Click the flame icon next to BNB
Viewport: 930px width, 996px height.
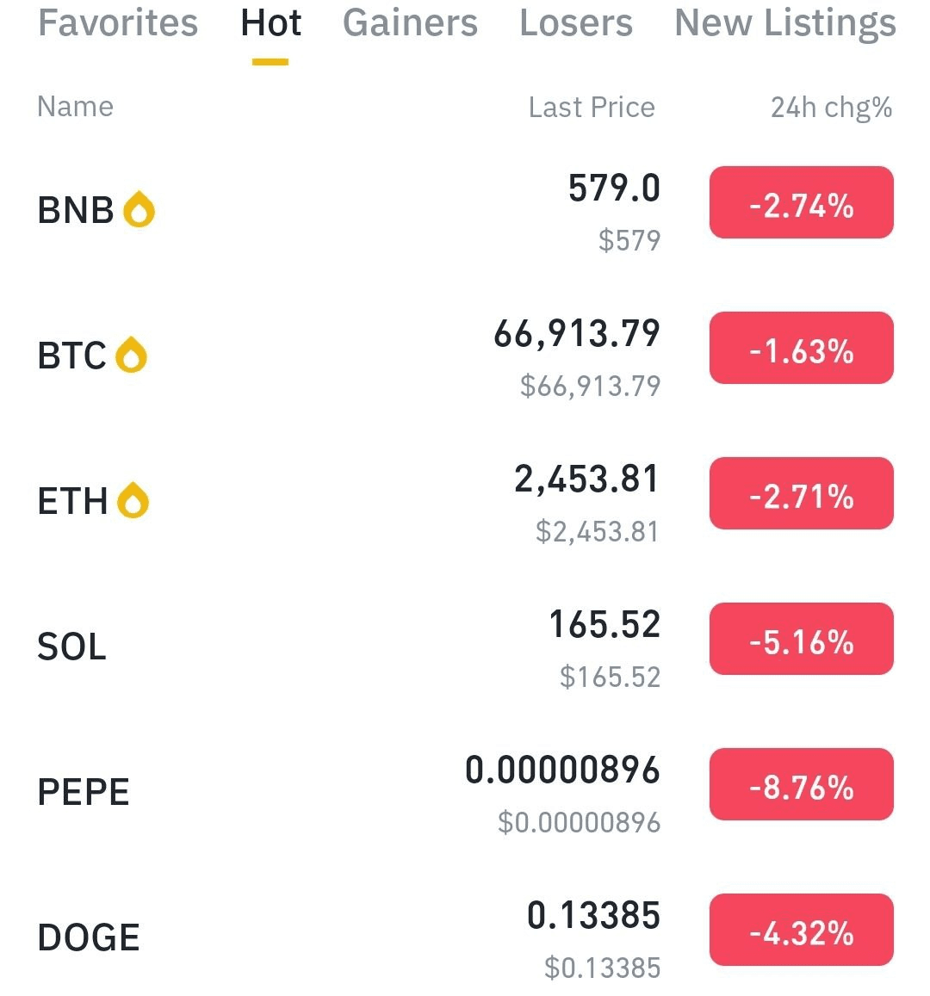tap(139, 209)
